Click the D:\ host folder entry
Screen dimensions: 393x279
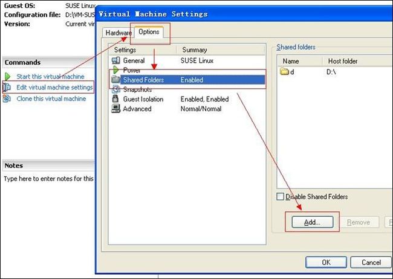click(x=331, y=72)
